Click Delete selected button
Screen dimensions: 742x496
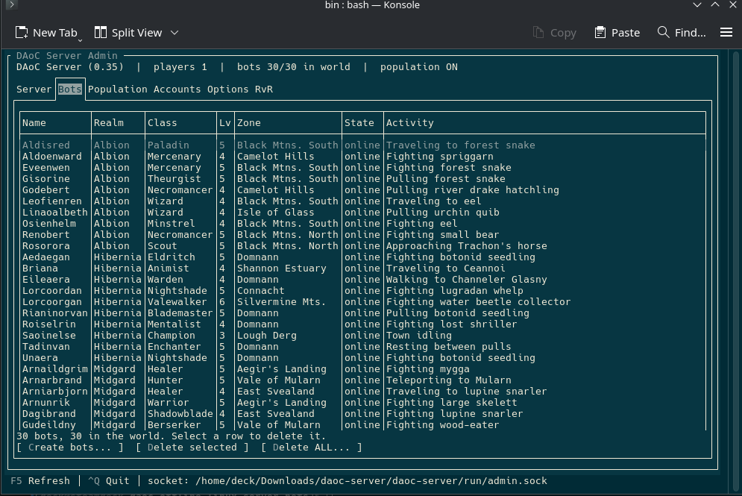(x=192, y=448)
